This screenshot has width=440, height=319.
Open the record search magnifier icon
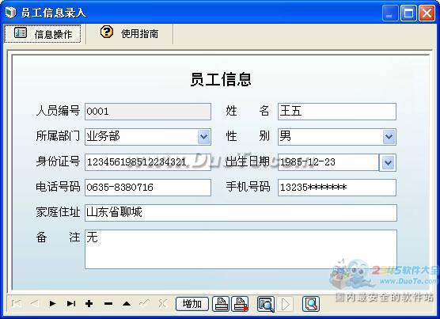[x=266, y=304]
